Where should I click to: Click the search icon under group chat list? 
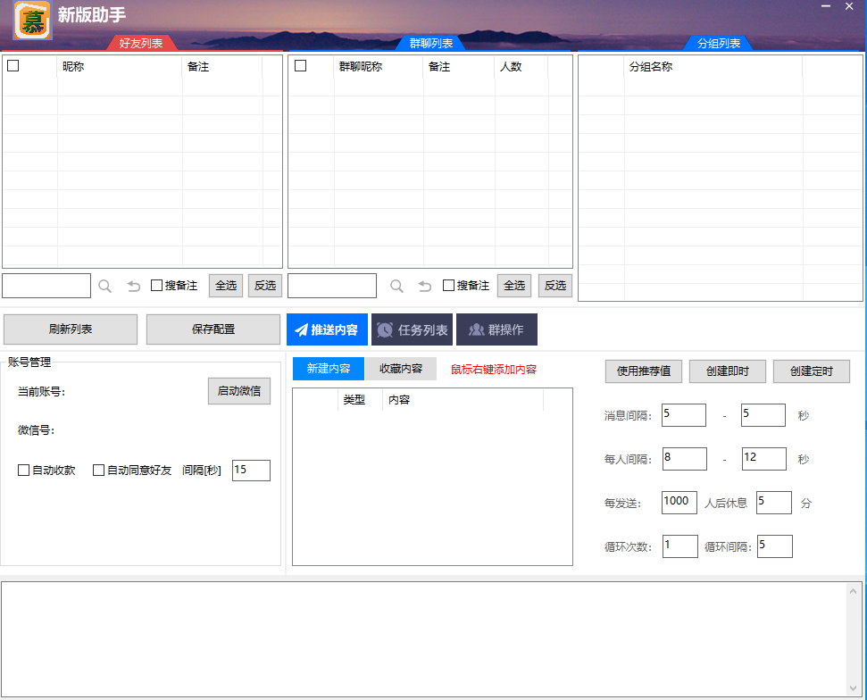(396, 286)
